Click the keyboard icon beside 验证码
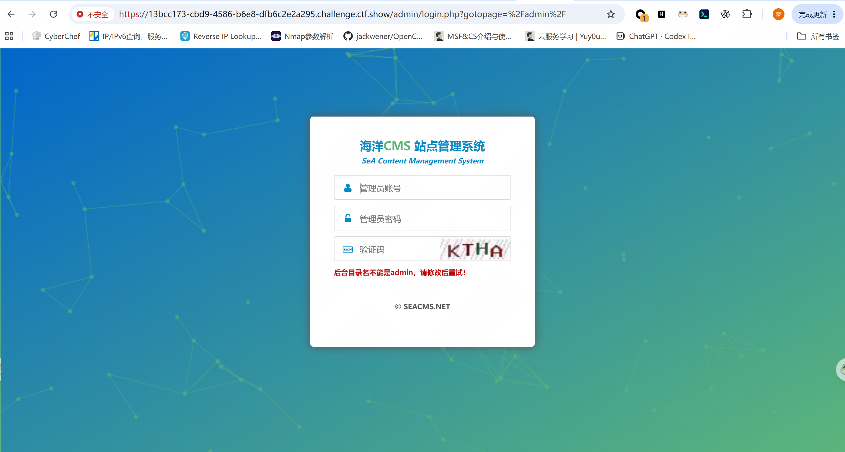Viewport: 845px width, 452px height. click(348, 249)
